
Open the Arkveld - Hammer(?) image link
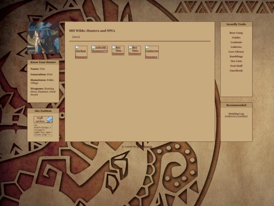click(x=99, y=49)
